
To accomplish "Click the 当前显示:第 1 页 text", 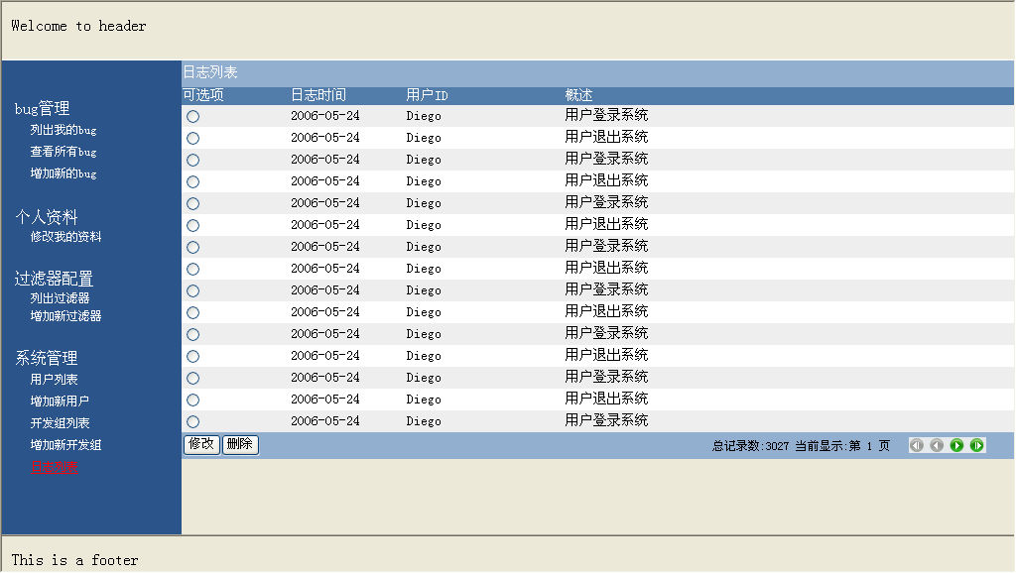I will pyautogui.click(x=842, y=446).
